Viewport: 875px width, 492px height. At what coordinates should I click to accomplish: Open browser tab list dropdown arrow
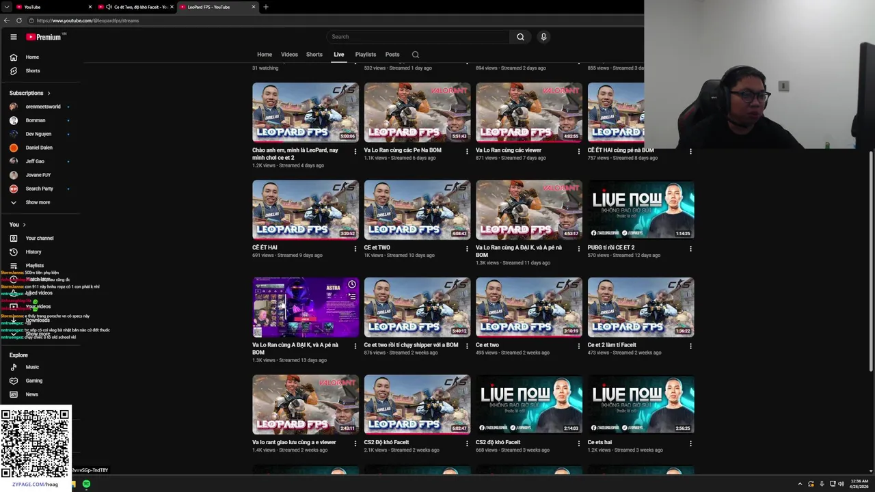(x=5, y=7)
